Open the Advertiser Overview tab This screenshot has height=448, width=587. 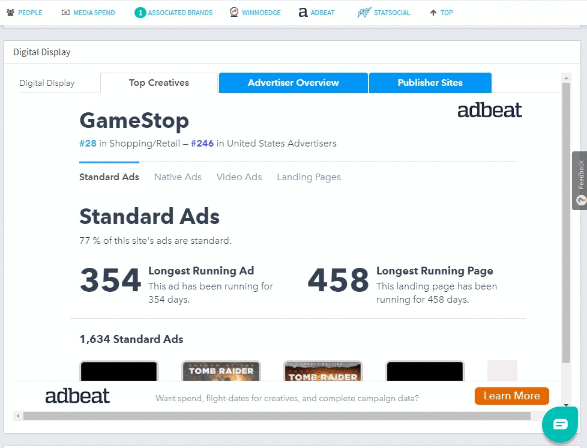(x=293, y=83)
